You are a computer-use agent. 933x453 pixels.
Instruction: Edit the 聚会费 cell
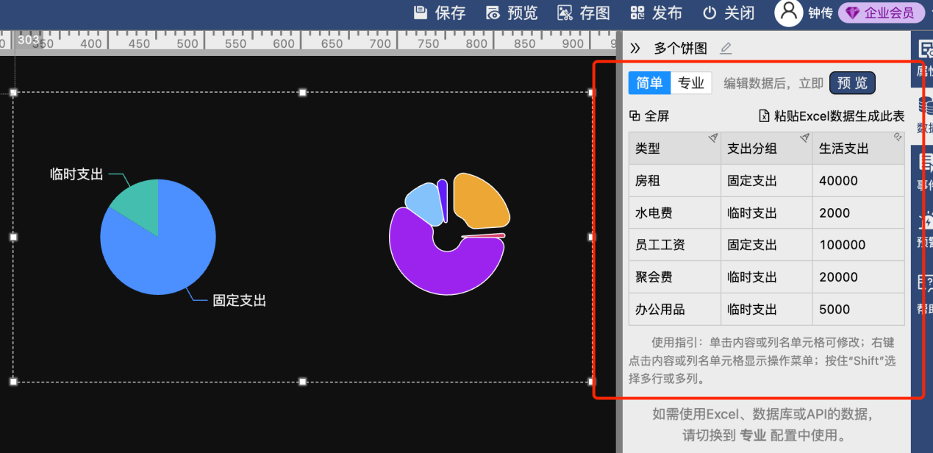tap(674, 277)
